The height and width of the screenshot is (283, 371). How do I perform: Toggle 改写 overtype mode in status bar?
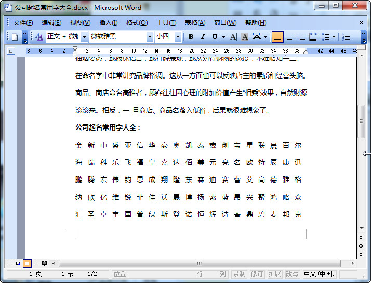[x=292, y=274]
